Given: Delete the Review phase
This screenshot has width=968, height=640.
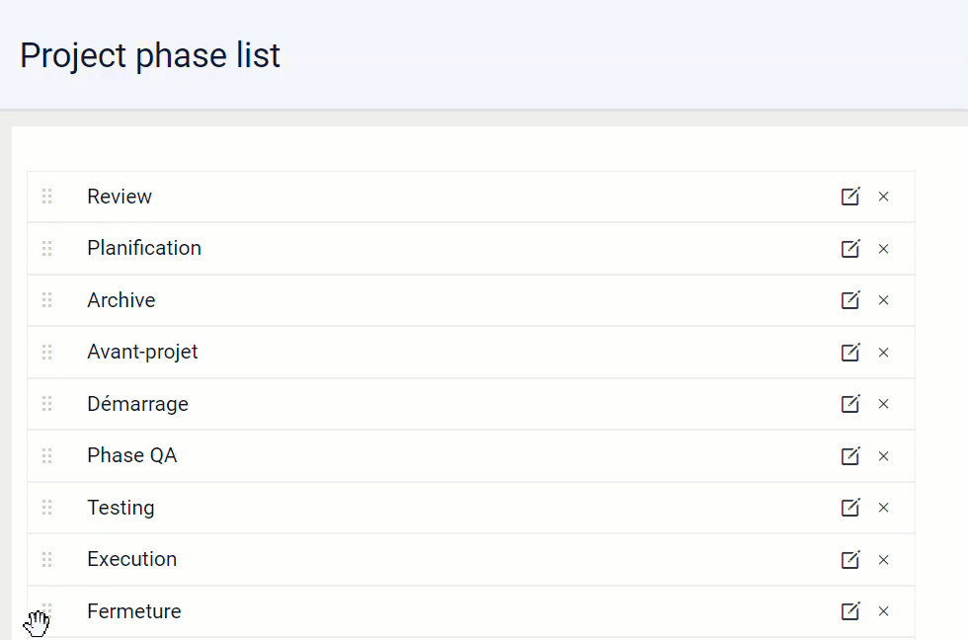Looking at the screenshot, I should [883, 197].
